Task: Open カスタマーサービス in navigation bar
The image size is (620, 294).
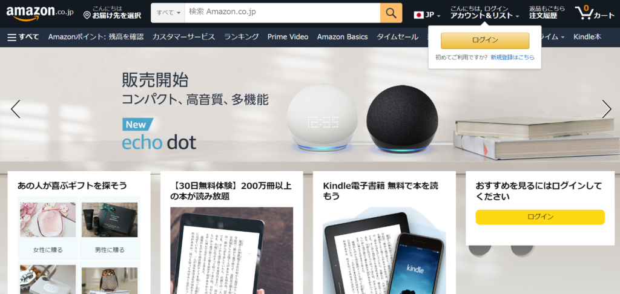Action: point(183,37)
